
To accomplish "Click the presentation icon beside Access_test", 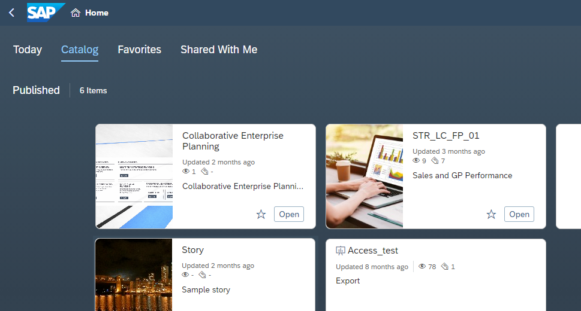I will [340, 251].
